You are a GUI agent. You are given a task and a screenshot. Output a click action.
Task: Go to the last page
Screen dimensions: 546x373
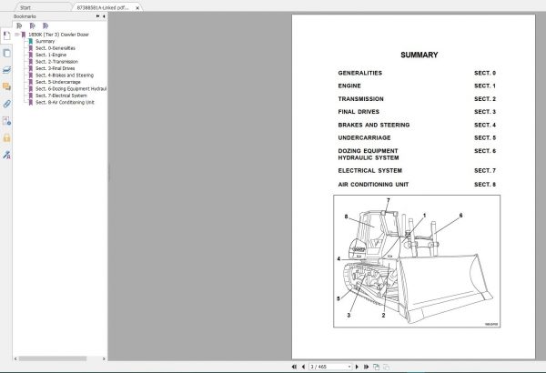[x=366, y=367]
